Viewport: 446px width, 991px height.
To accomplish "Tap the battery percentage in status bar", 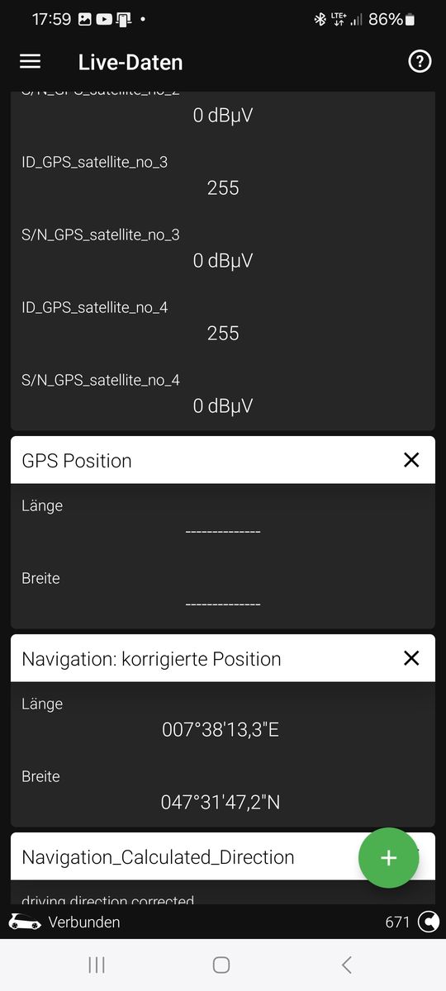I will 385,18.
